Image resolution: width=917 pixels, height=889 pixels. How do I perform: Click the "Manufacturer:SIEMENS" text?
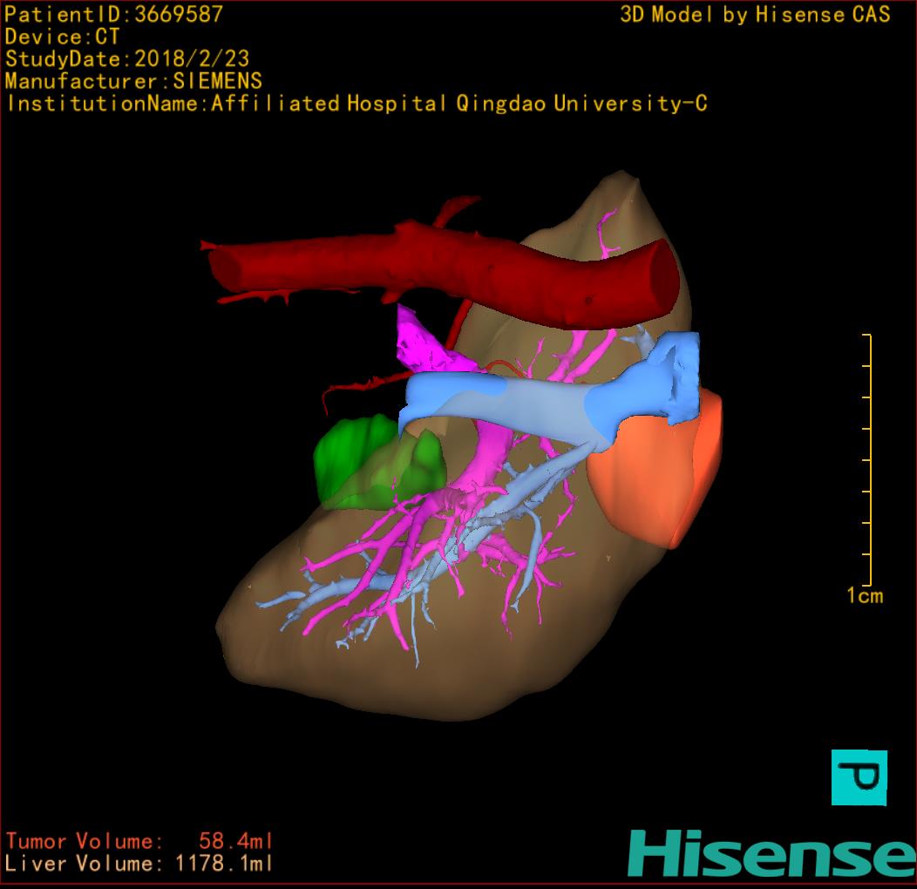point(134,81)
